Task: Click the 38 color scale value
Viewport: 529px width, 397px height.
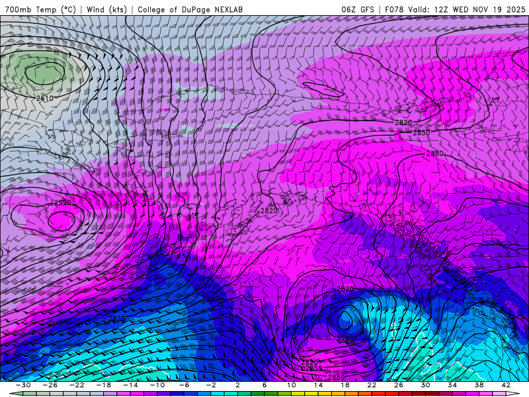Action: click(479, 385)
